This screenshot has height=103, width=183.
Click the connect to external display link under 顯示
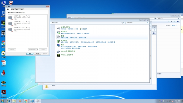click(x=93, y=47)
